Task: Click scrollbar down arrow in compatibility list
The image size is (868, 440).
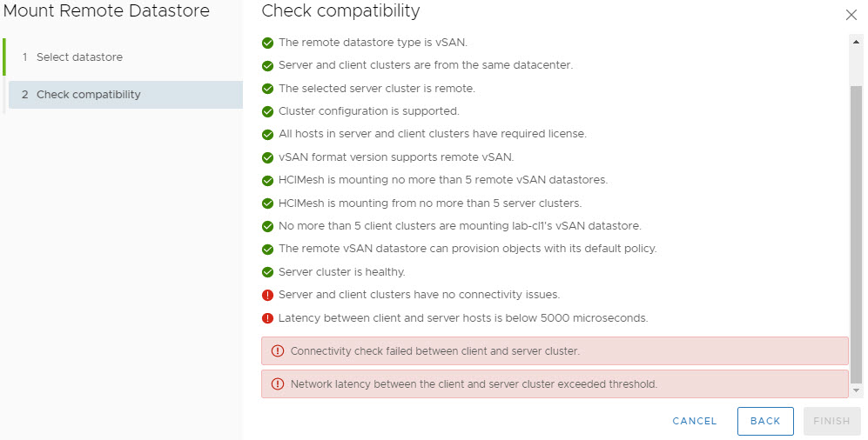Action: coord(857,392)
